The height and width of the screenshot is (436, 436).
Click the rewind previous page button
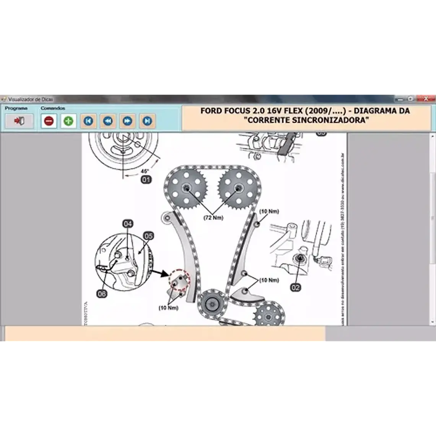point(108,121)
